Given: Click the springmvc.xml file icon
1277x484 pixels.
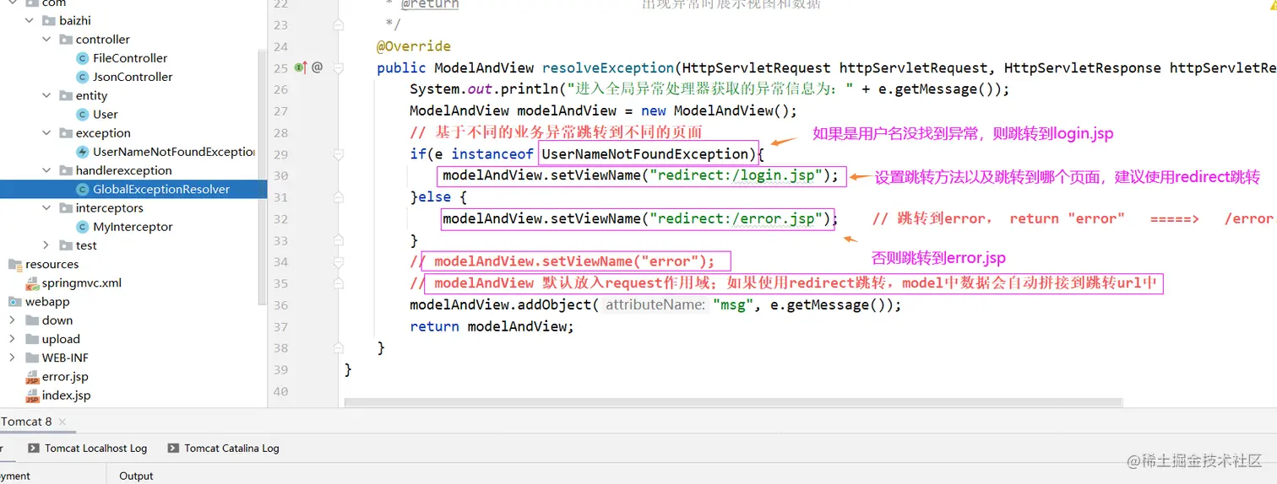Looking at the screenshot, I should coord(32,283).
